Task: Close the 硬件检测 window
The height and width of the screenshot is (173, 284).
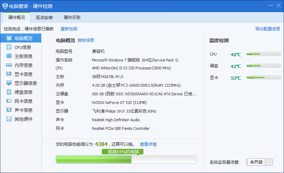Action: pos(278,6)
